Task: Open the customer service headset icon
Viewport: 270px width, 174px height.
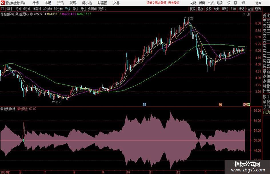Action: point(229,3)
